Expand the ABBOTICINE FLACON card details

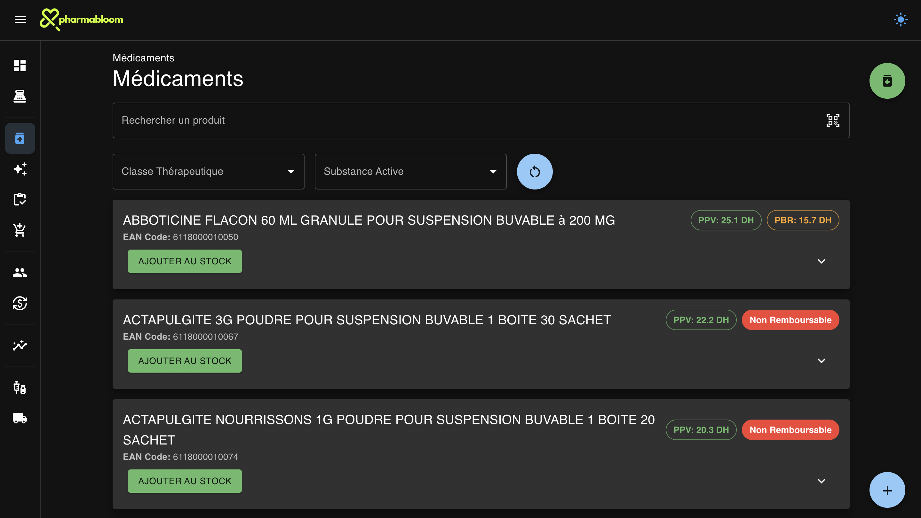point(821,261)
